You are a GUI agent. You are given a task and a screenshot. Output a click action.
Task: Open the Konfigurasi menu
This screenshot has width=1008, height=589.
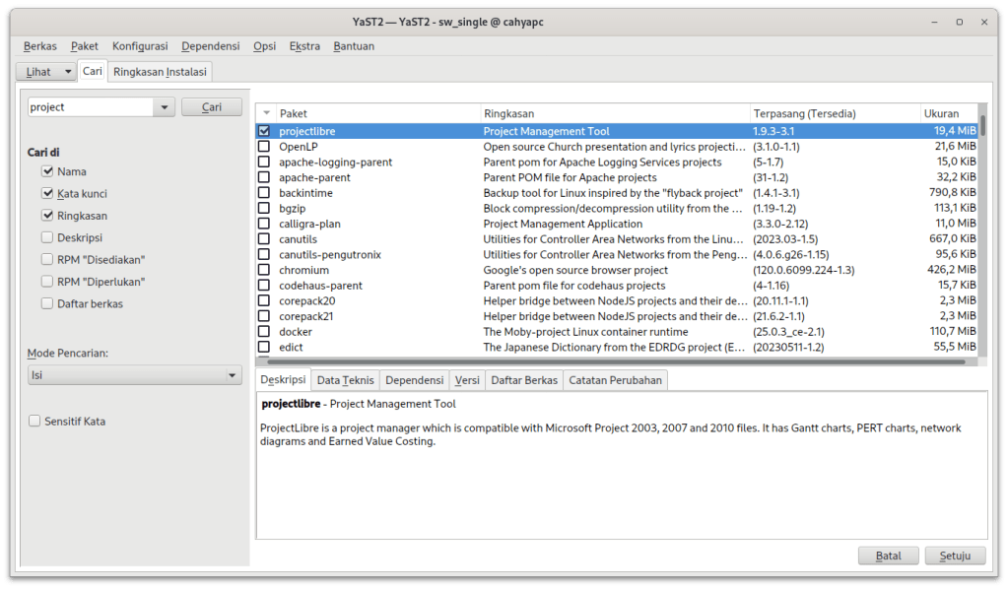coord(139,46)
